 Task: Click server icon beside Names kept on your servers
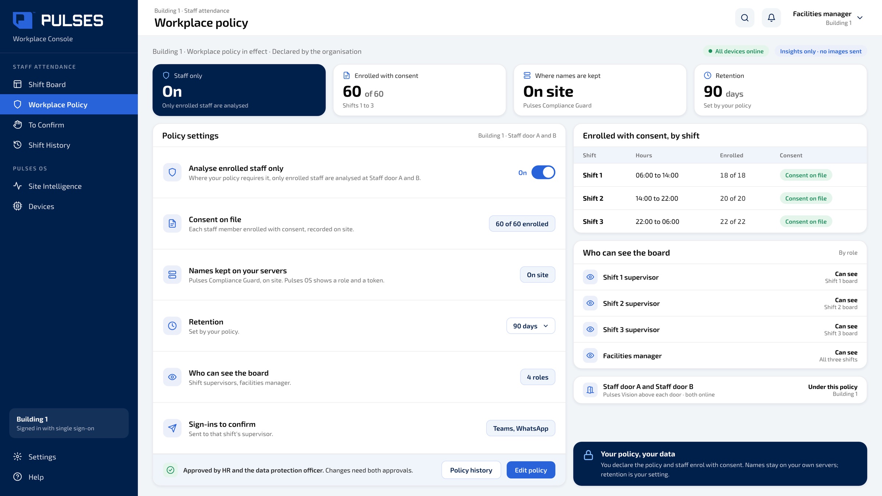pos(172,274)
